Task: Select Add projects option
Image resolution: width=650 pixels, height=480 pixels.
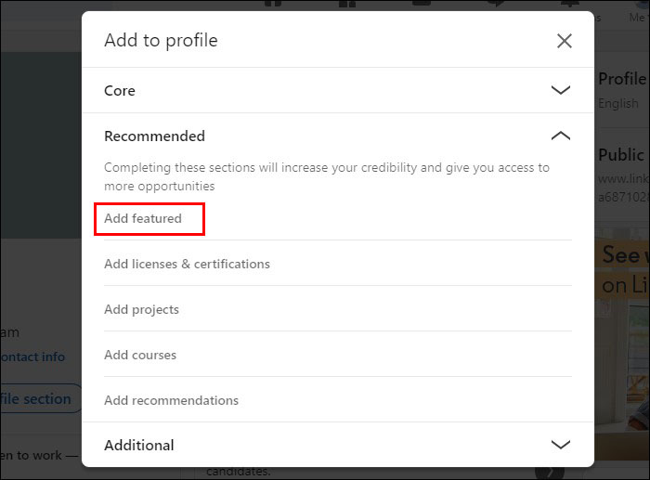Action: pyautogui.click(x=141, y=309)
